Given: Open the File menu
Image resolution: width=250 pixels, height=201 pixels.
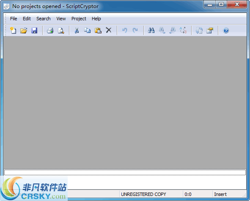Looking at the screenshot, I should 14,19.
